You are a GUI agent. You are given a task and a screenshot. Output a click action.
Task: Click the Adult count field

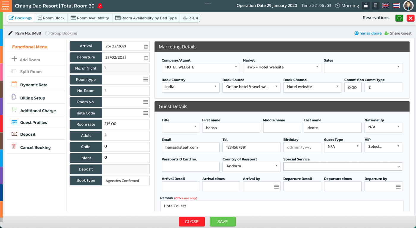click(x=125, y=135)
